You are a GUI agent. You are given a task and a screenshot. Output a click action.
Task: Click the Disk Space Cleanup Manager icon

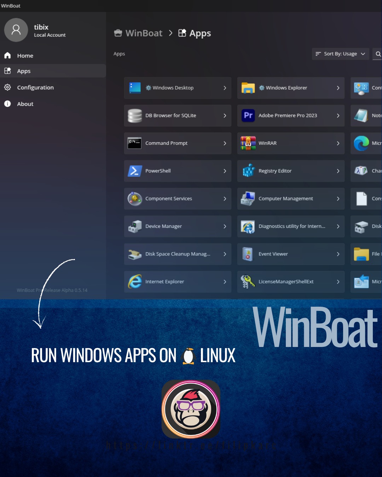point(135,254)
